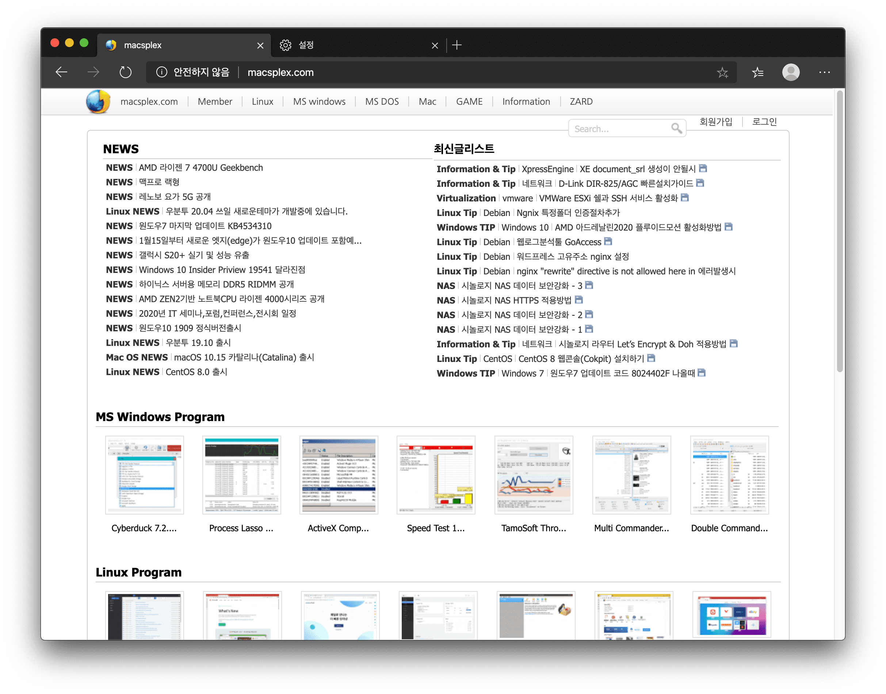Open the MS windows menu item

click(x=319, y=101)
